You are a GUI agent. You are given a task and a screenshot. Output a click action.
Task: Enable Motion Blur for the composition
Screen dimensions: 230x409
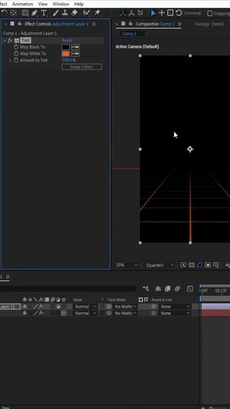(x=178, y=288)
